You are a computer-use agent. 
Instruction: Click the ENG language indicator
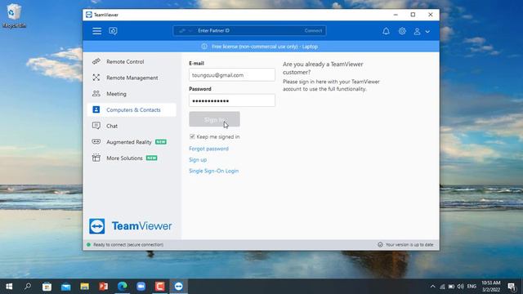472,287
